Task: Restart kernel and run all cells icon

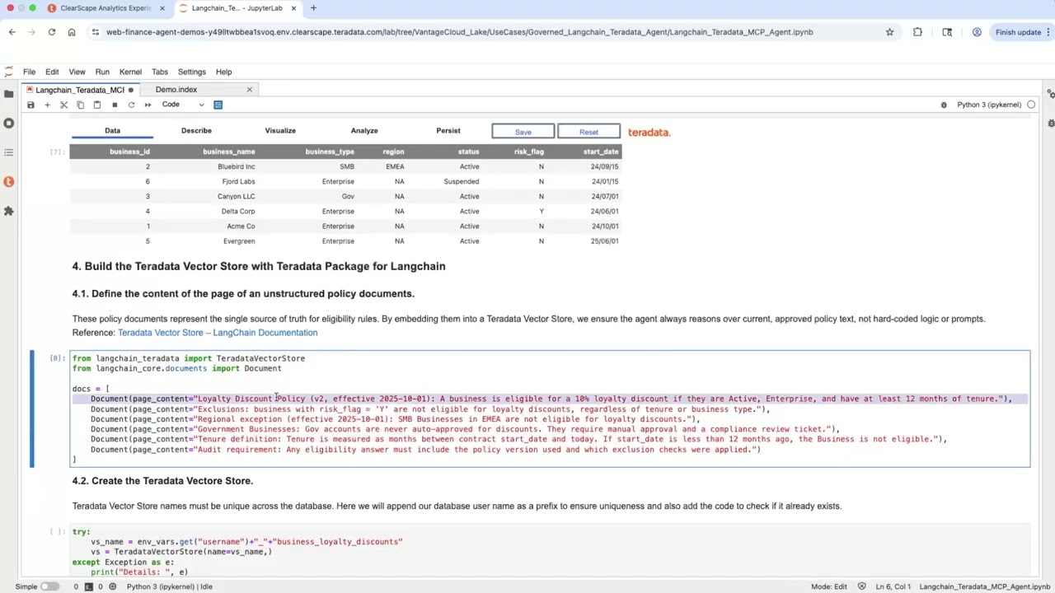Action: coord(148,105)
